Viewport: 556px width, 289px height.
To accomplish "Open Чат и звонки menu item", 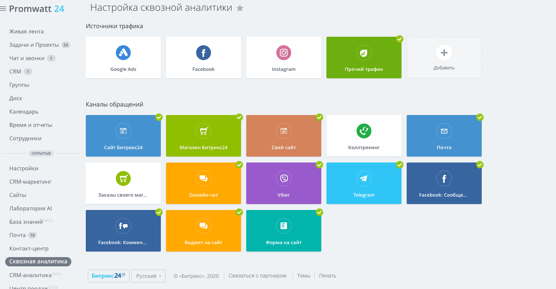I will coord(27,58).
